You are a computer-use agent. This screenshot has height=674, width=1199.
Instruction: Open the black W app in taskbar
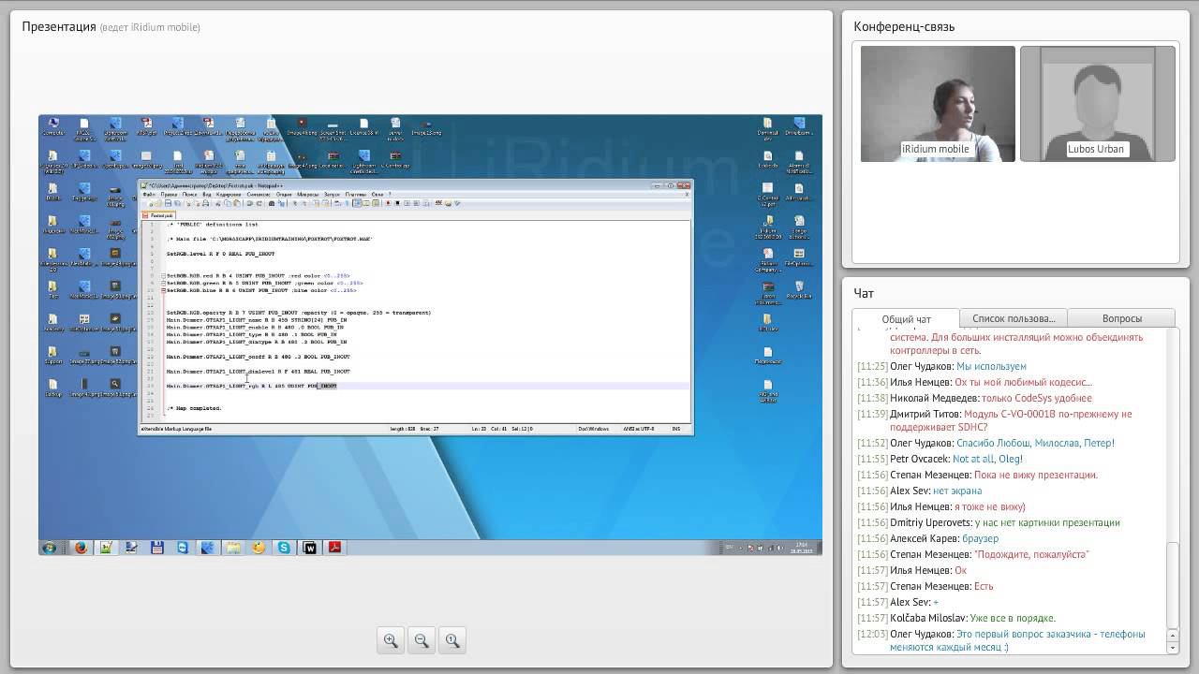310,548
